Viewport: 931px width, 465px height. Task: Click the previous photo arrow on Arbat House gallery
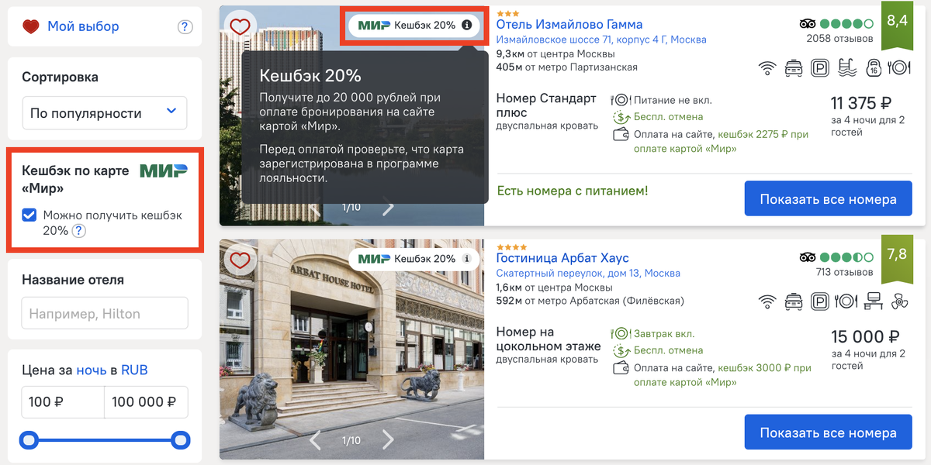tap(316, 439)
